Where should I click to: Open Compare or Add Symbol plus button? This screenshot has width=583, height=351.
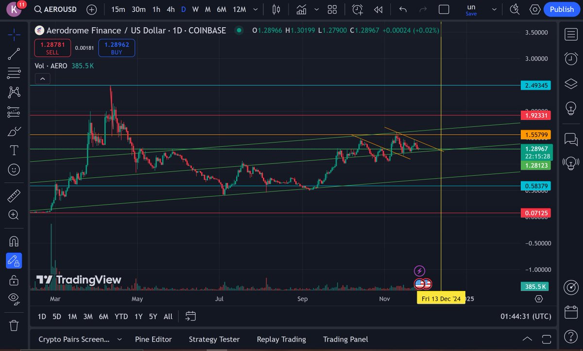91,9
